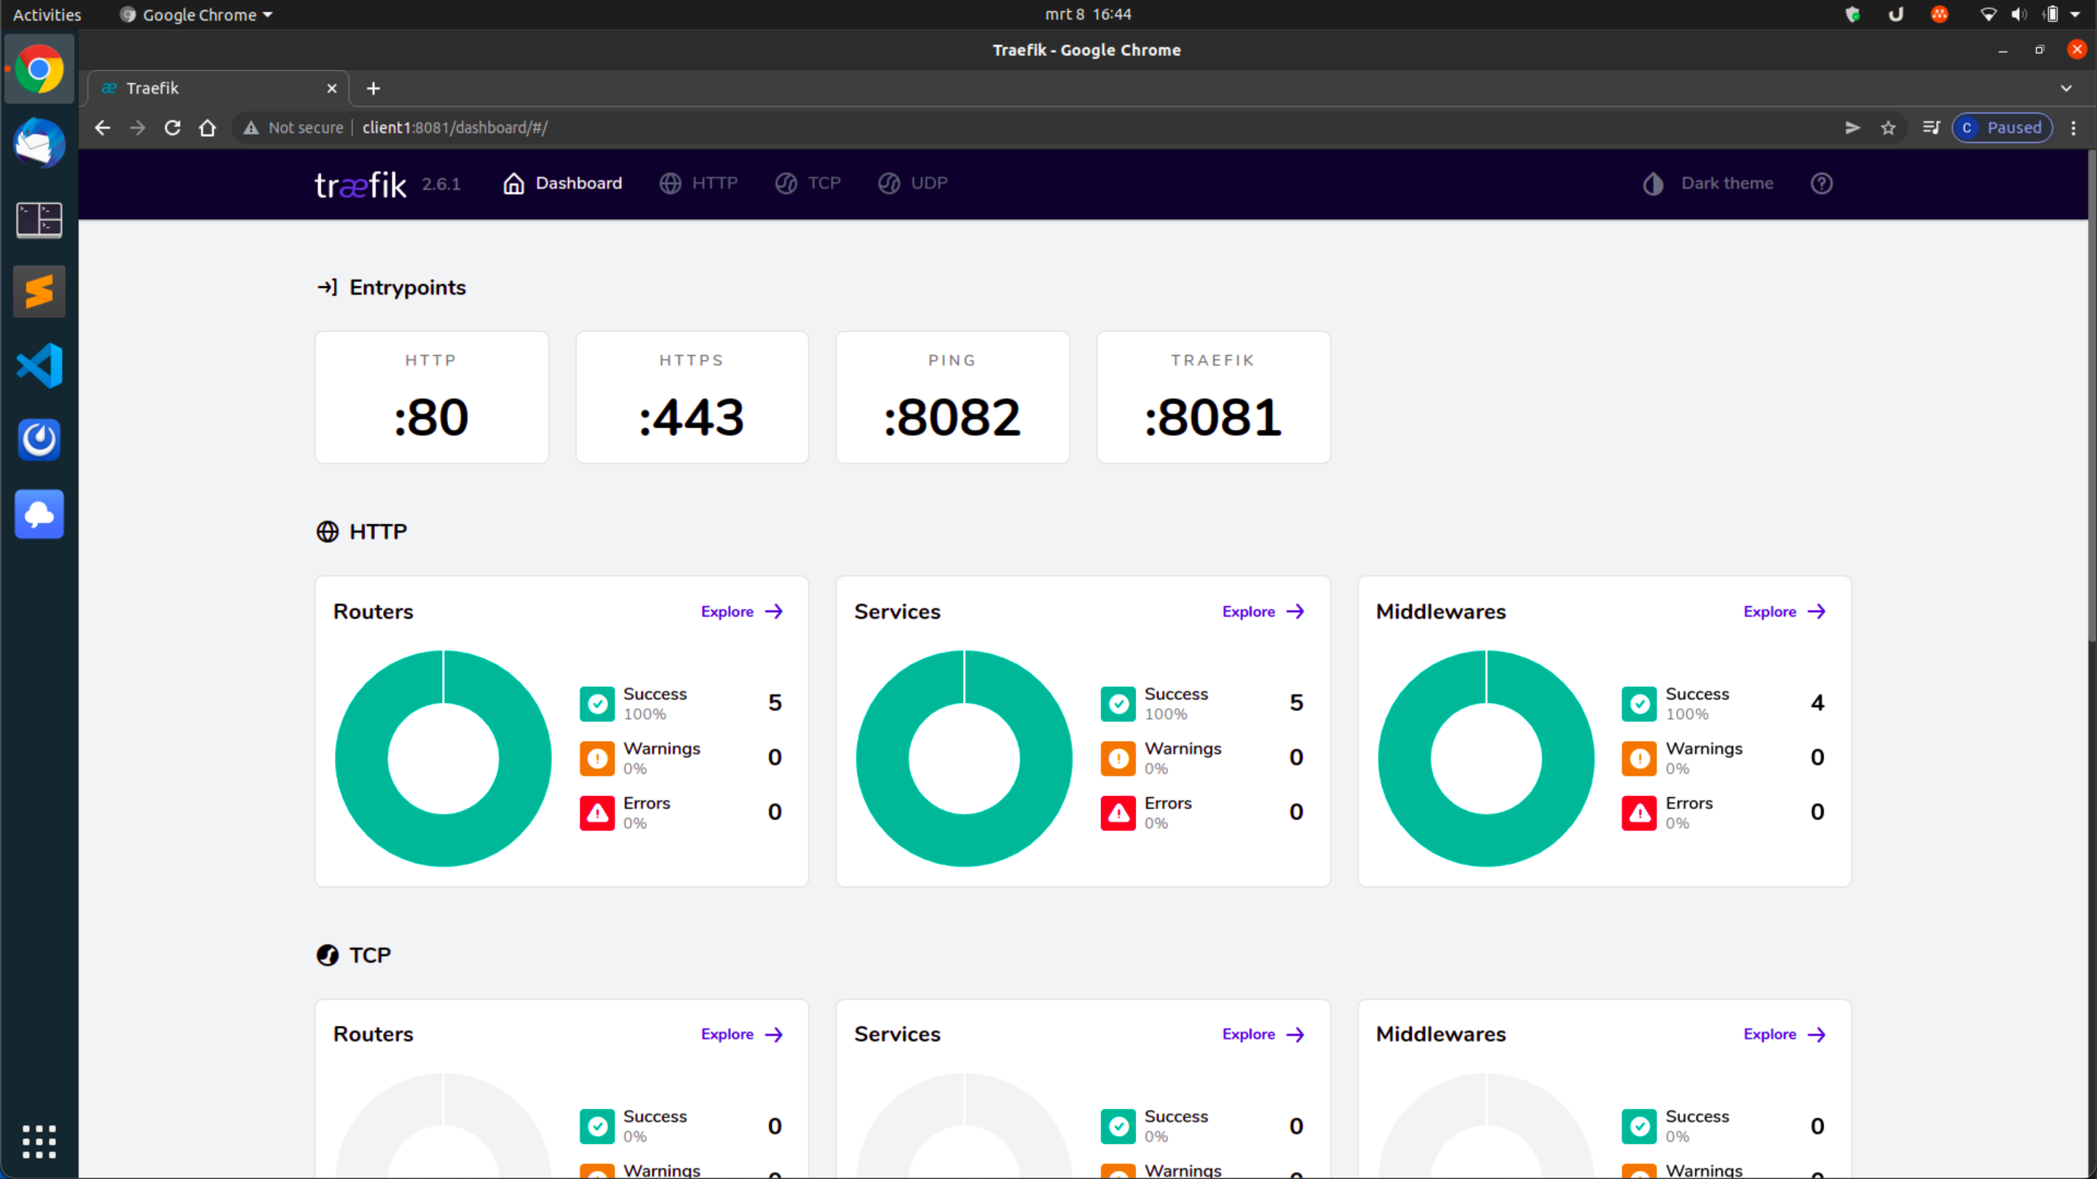Open the help question-mark icon
Image resolution: width=2097 pixels, height=1179 pixels.
coord(1821,184)
